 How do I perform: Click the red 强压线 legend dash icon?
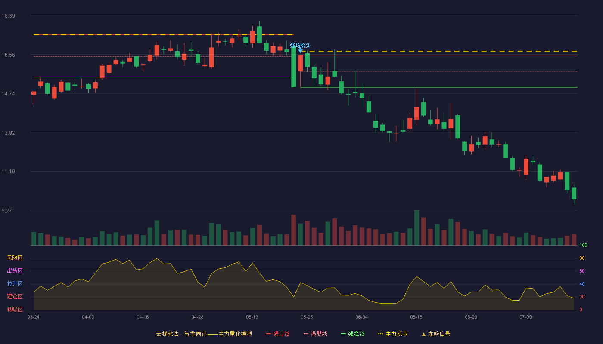click(x=268, y=334)
